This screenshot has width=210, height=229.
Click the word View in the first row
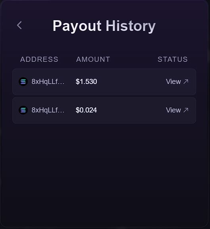[173, 81]
